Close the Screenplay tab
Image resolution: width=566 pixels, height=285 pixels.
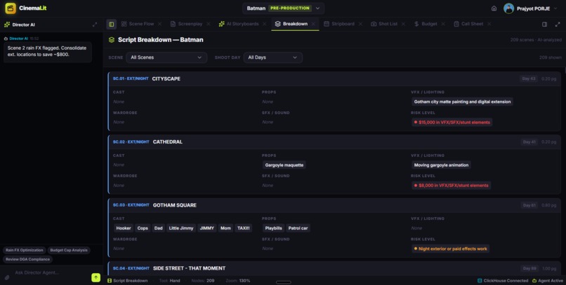pyautogui.click(x=209, y=24)
